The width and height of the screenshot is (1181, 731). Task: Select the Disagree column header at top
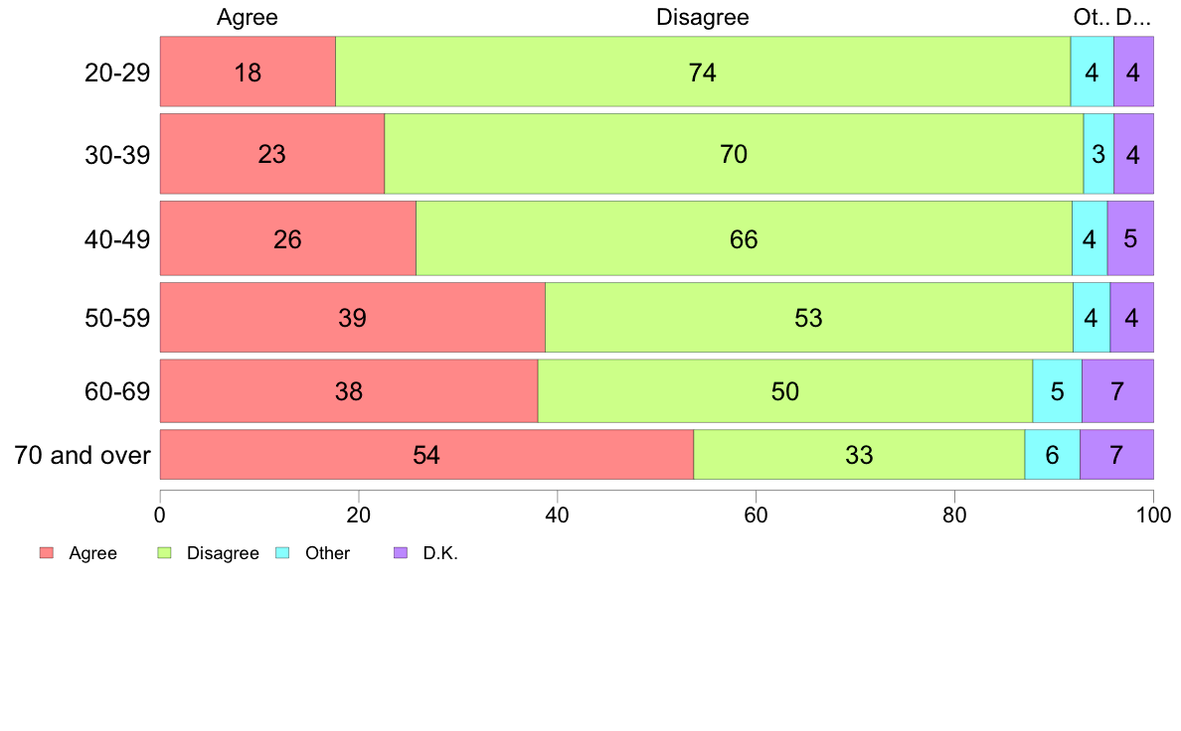coord(703,17)
